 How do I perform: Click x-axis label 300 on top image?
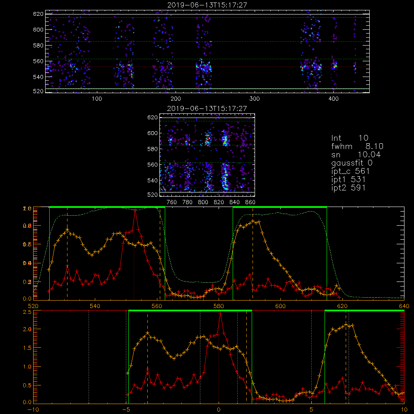point(255,99)
